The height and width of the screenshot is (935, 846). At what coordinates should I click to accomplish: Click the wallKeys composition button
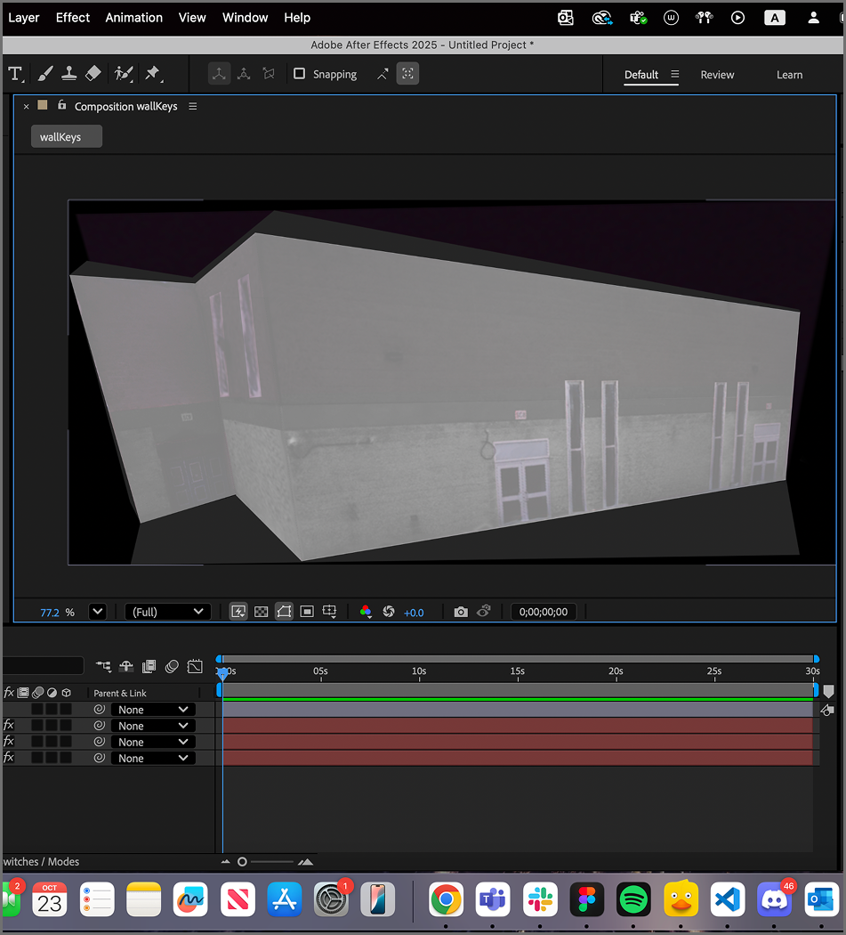point(66,135)
